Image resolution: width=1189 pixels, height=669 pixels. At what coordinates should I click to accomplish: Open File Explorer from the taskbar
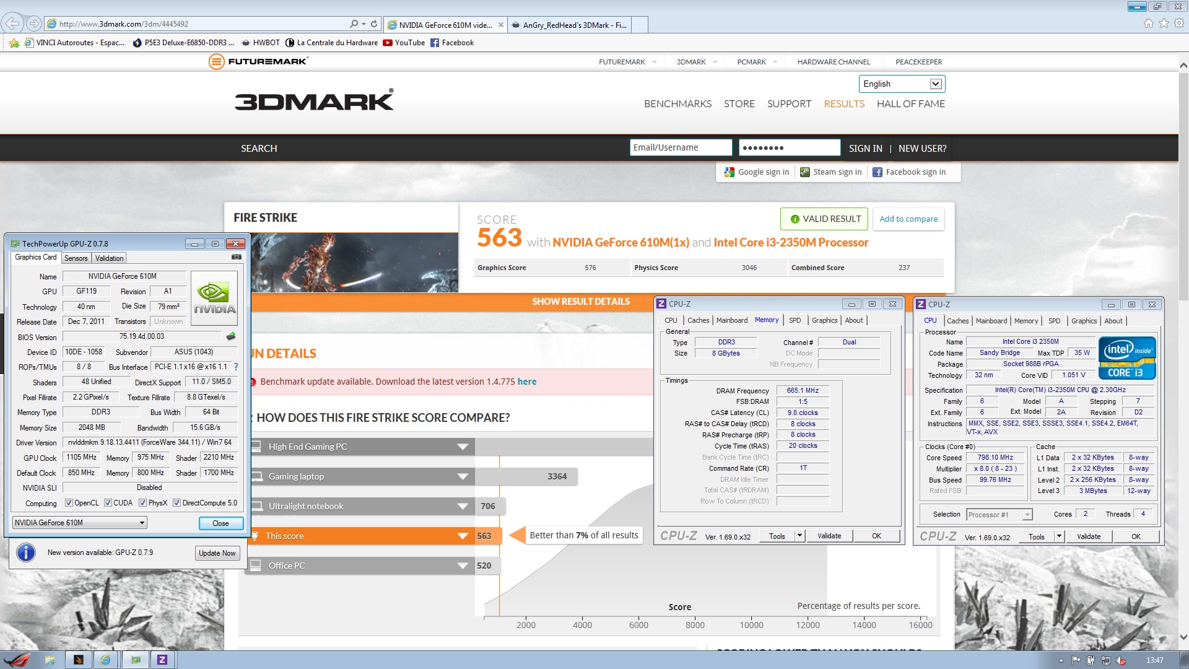pos(50,660)
